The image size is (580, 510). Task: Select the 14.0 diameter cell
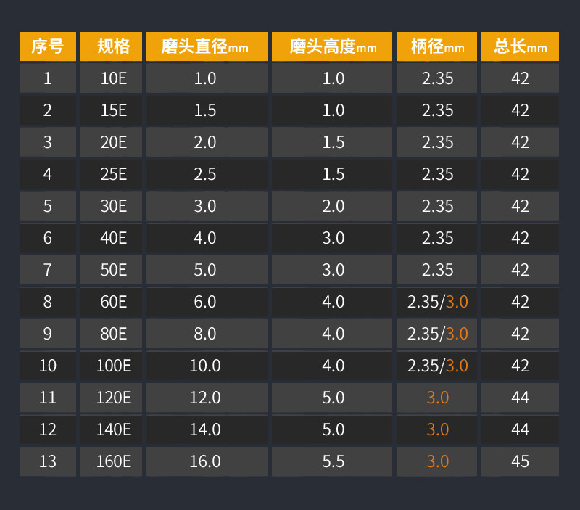205,429
